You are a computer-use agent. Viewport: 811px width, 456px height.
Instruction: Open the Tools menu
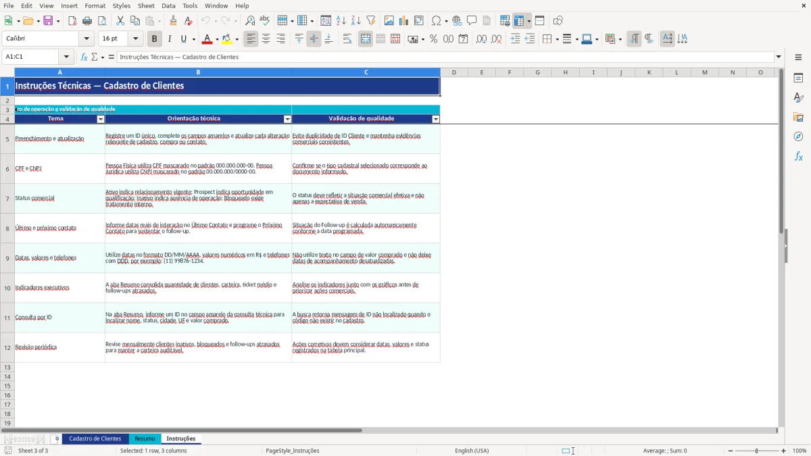tap(190, 5)
